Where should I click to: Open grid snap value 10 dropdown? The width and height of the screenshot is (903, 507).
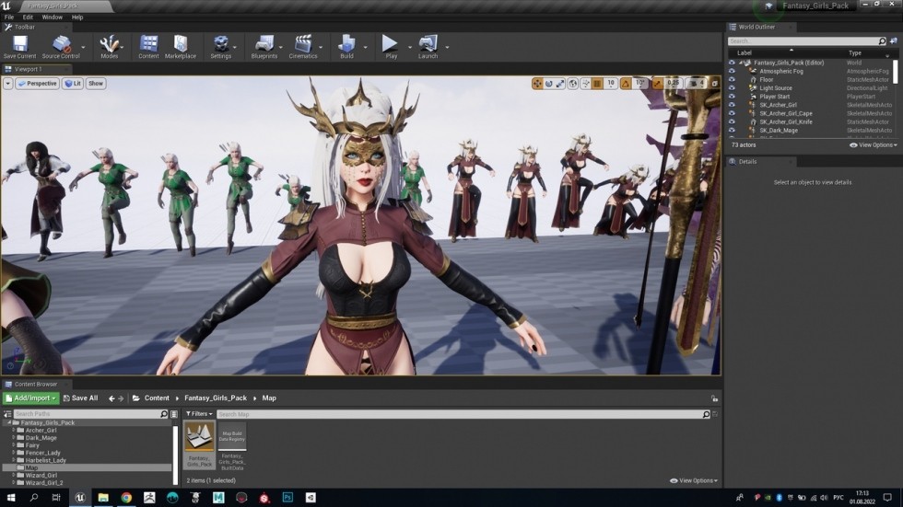[610, 84]
